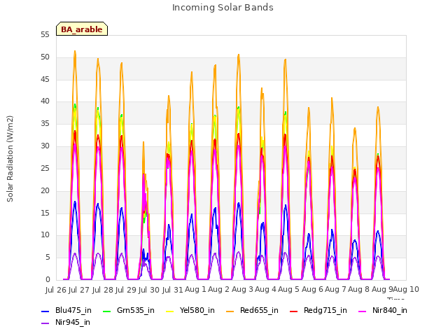
Task: Click the Aug 5 x-axis tick label
Action: point(289,289)
